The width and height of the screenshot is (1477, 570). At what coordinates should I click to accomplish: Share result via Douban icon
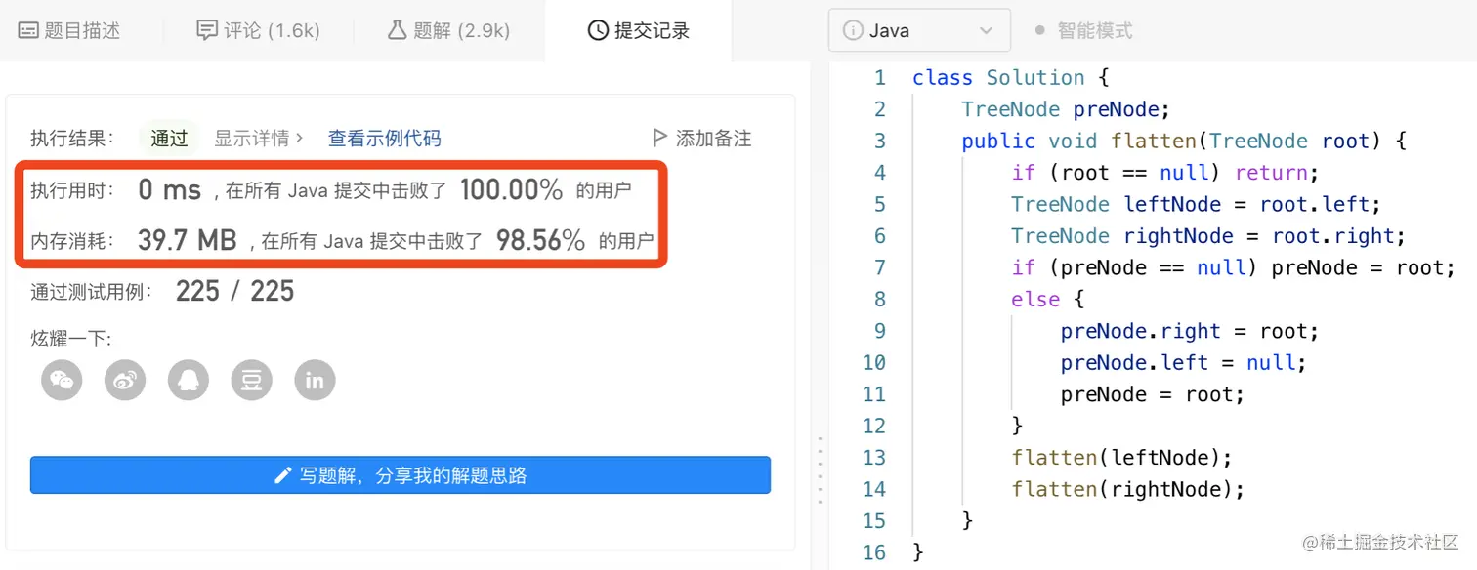pos(251,381)
